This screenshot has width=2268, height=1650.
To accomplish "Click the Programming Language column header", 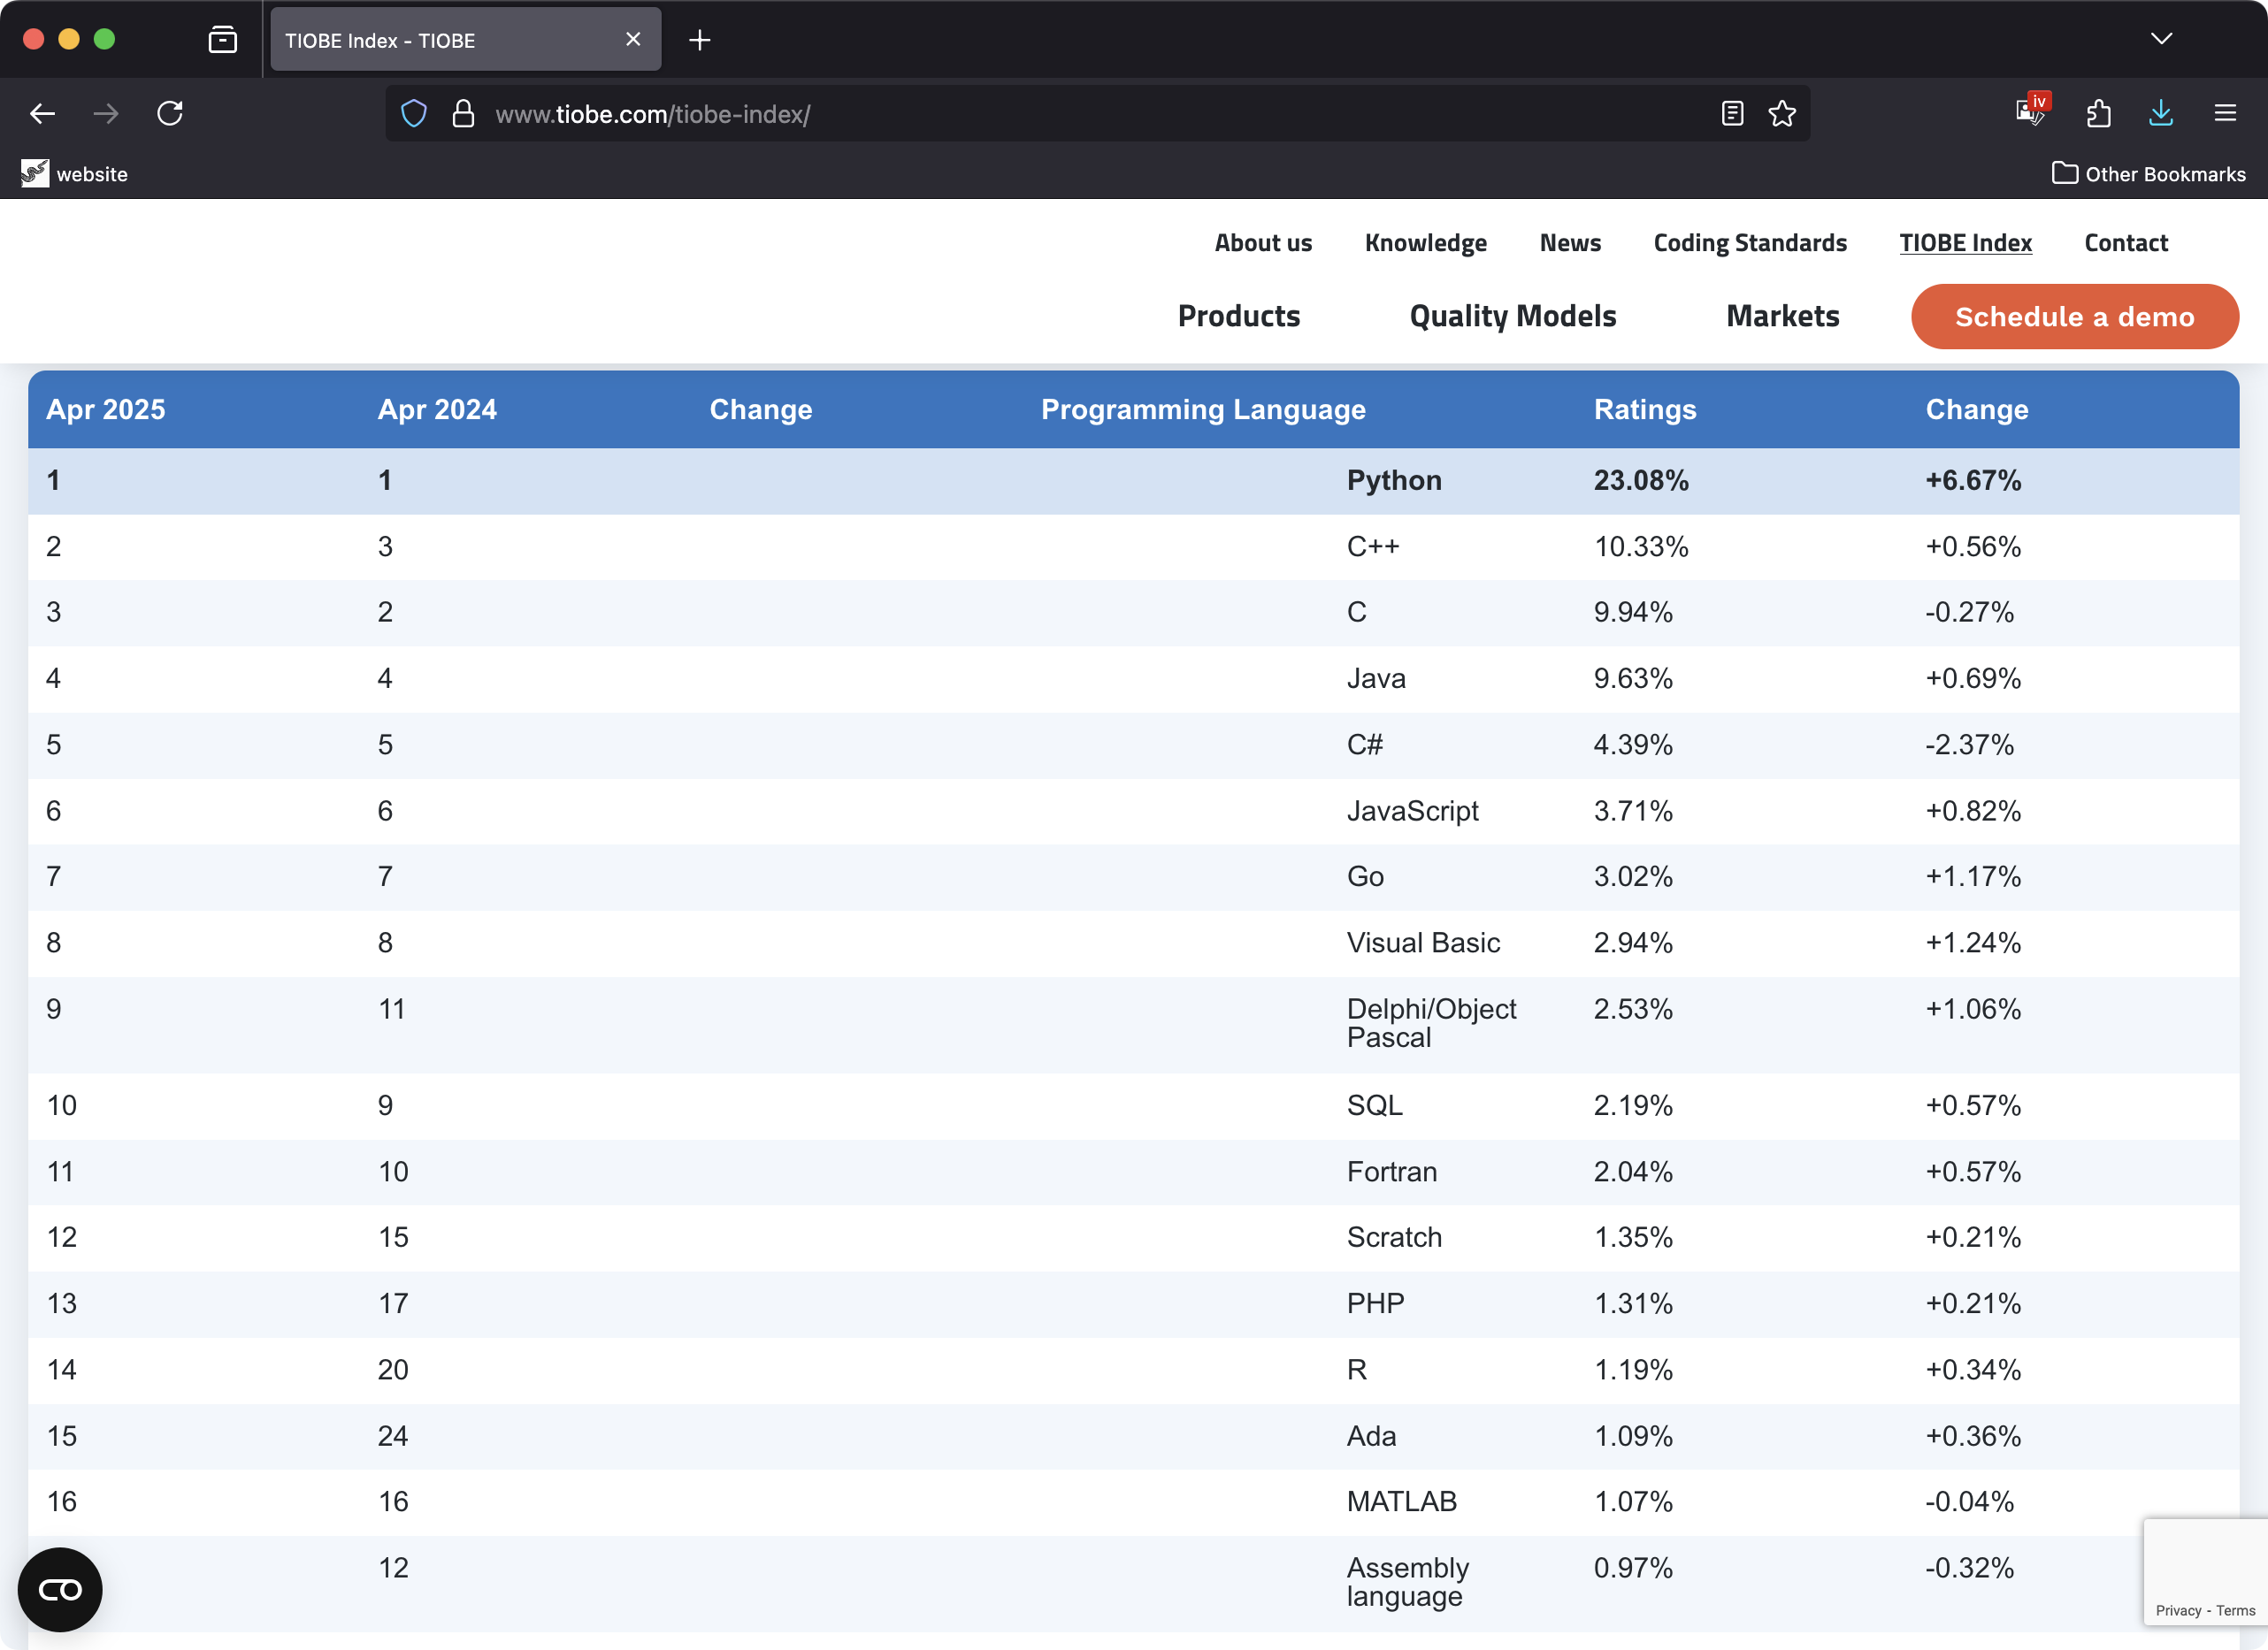I will tap(1203, 409).
